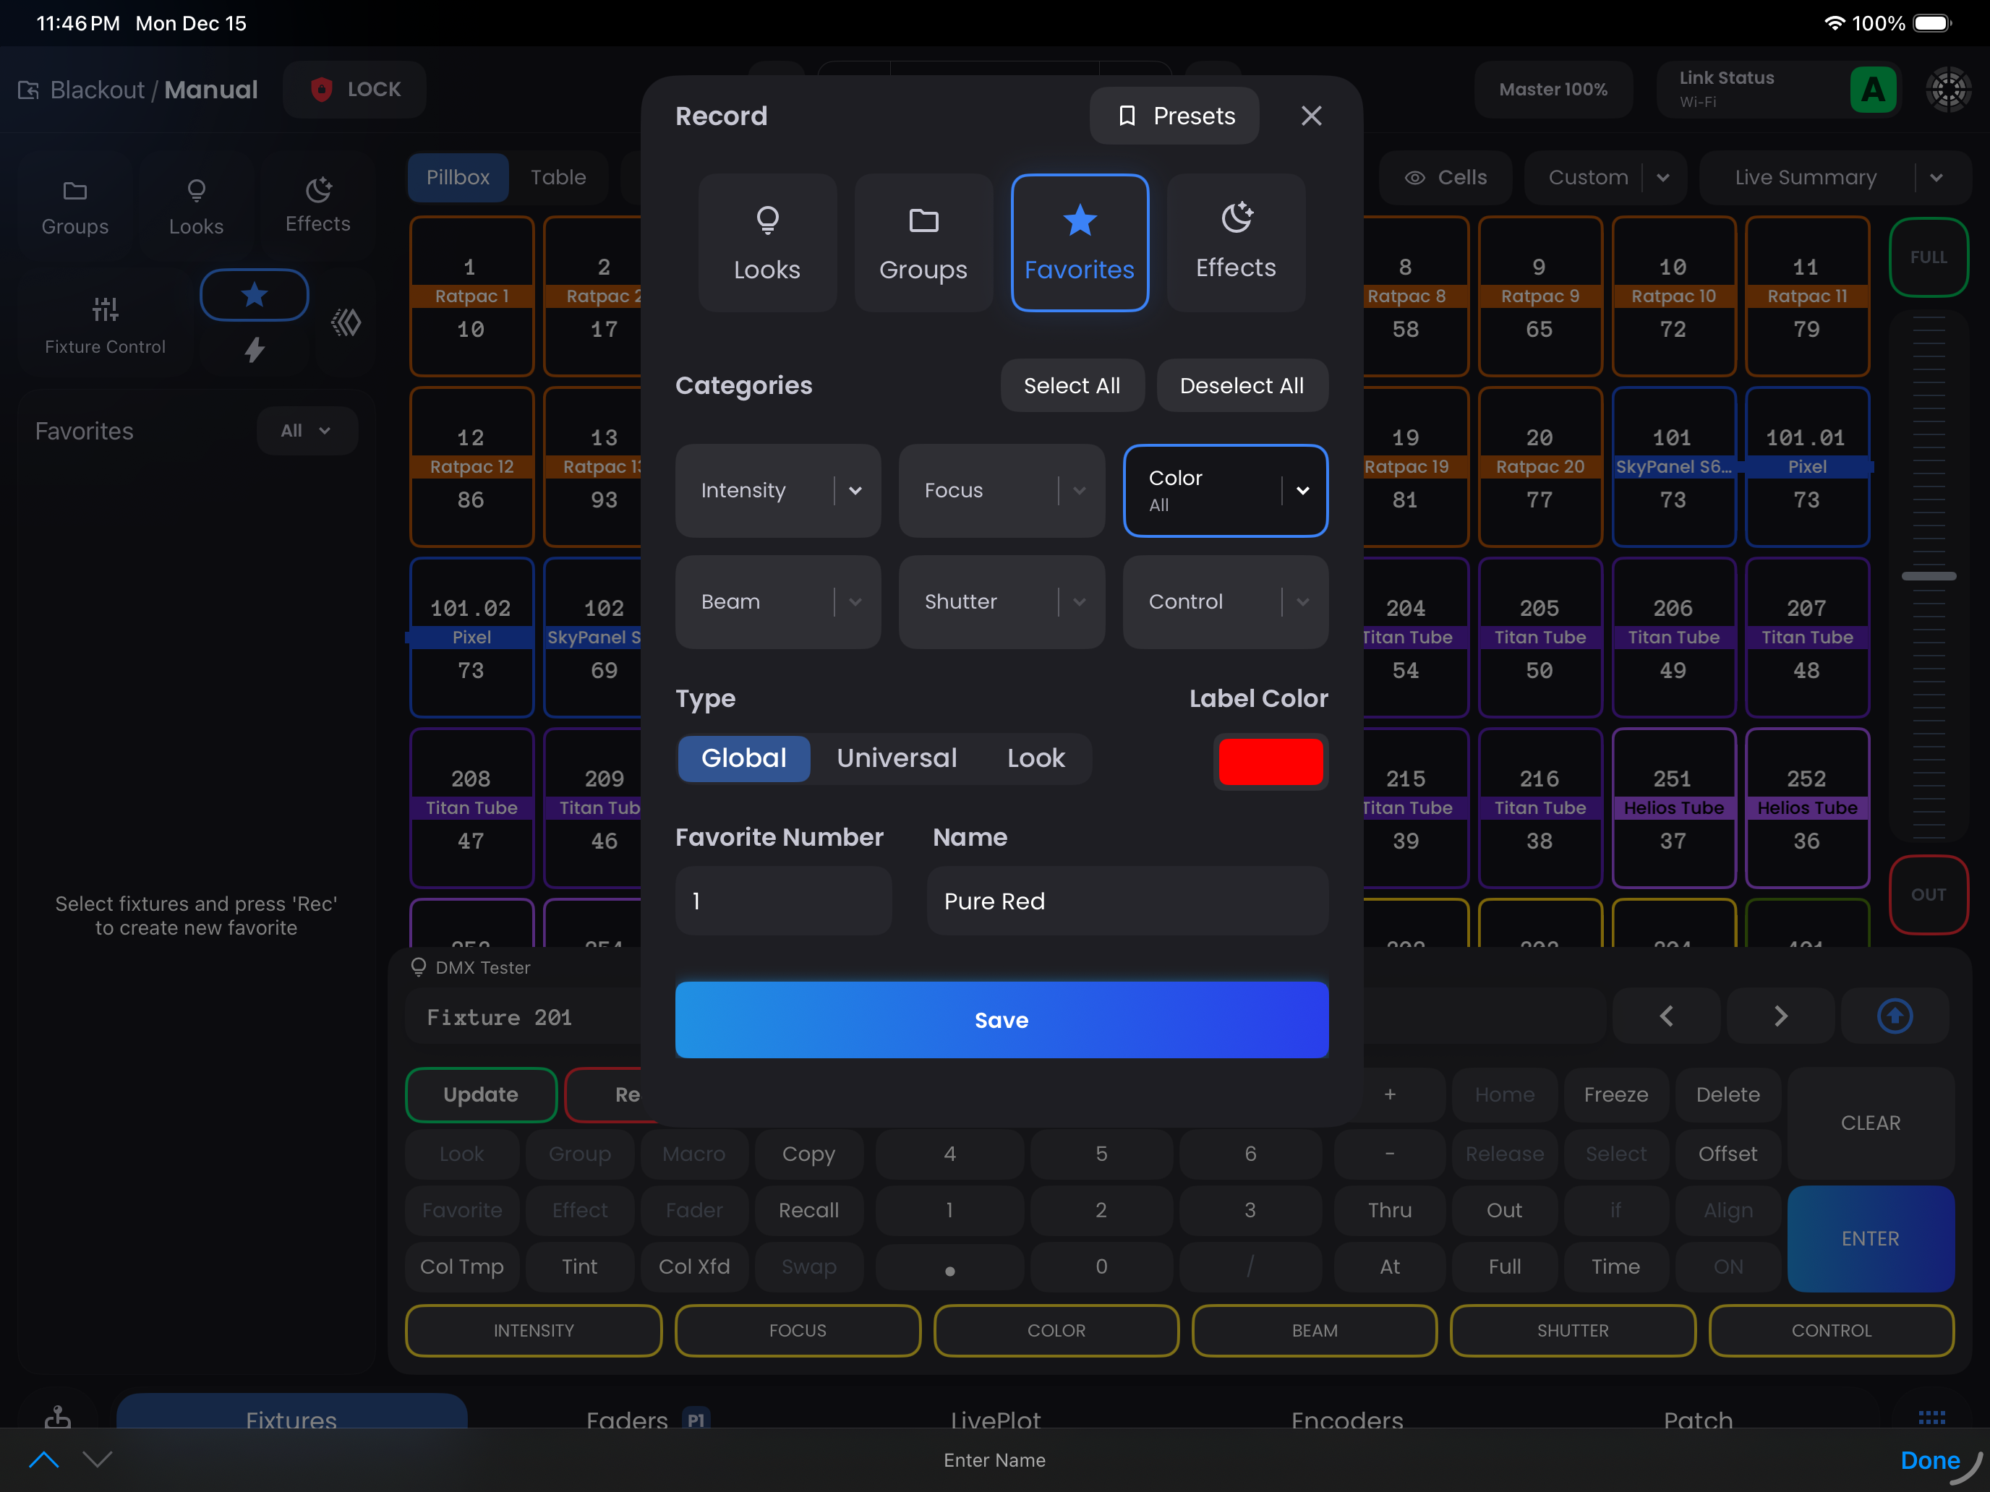Open Presets bookmark button

[1174, 116]
